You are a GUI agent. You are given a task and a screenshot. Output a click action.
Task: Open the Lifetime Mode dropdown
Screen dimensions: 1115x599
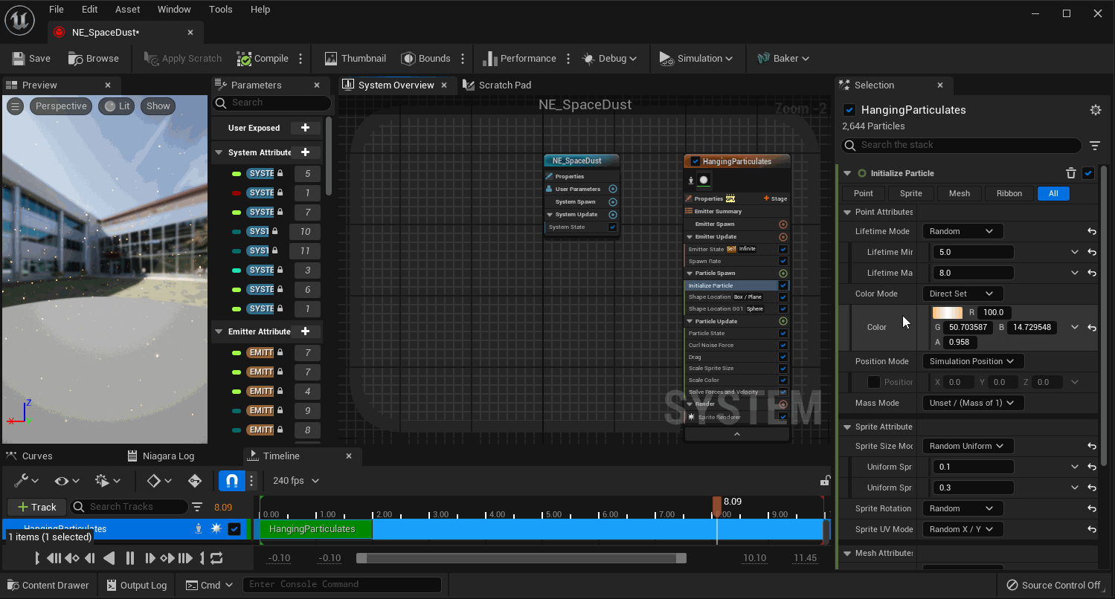[x=962, y=231]
